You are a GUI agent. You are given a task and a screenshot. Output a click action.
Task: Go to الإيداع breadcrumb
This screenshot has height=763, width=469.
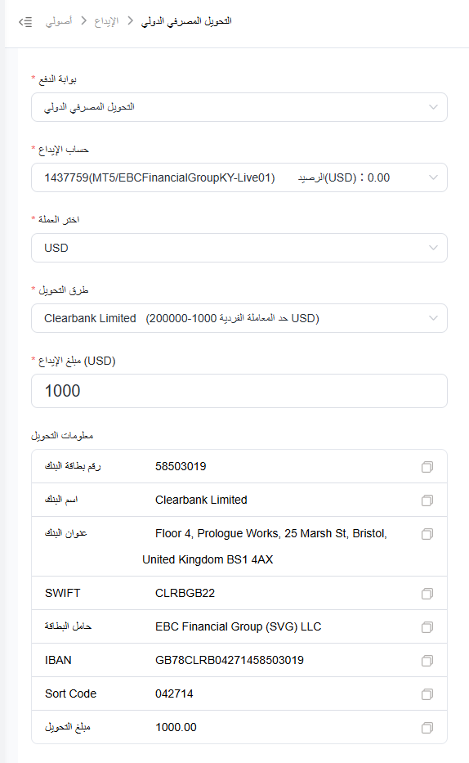click(106, 21)
